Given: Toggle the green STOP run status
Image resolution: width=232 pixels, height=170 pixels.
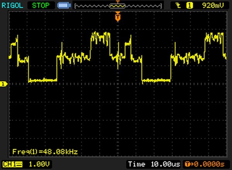Looking at the screenshot, I should click(x=40, y=5).
